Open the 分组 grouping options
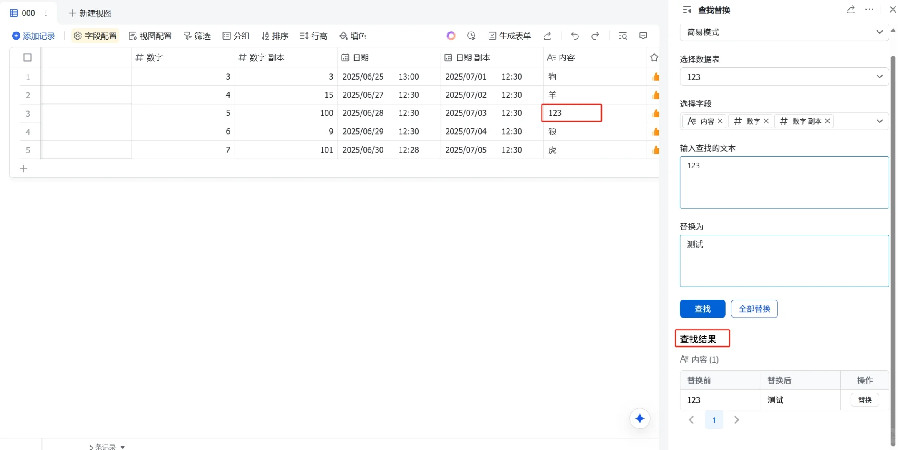 pyautogui.click(x=235, y=36)
